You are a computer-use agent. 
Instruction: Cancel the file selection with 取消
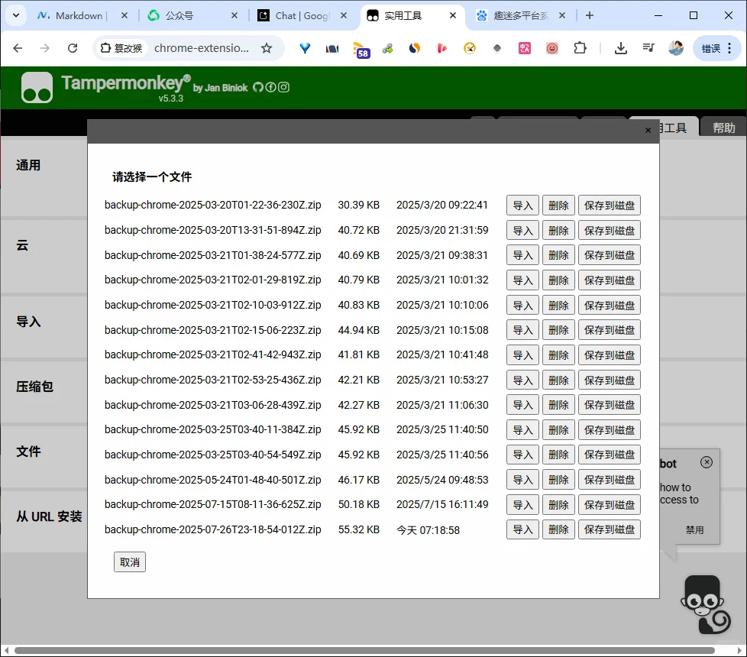pos(130,562)
